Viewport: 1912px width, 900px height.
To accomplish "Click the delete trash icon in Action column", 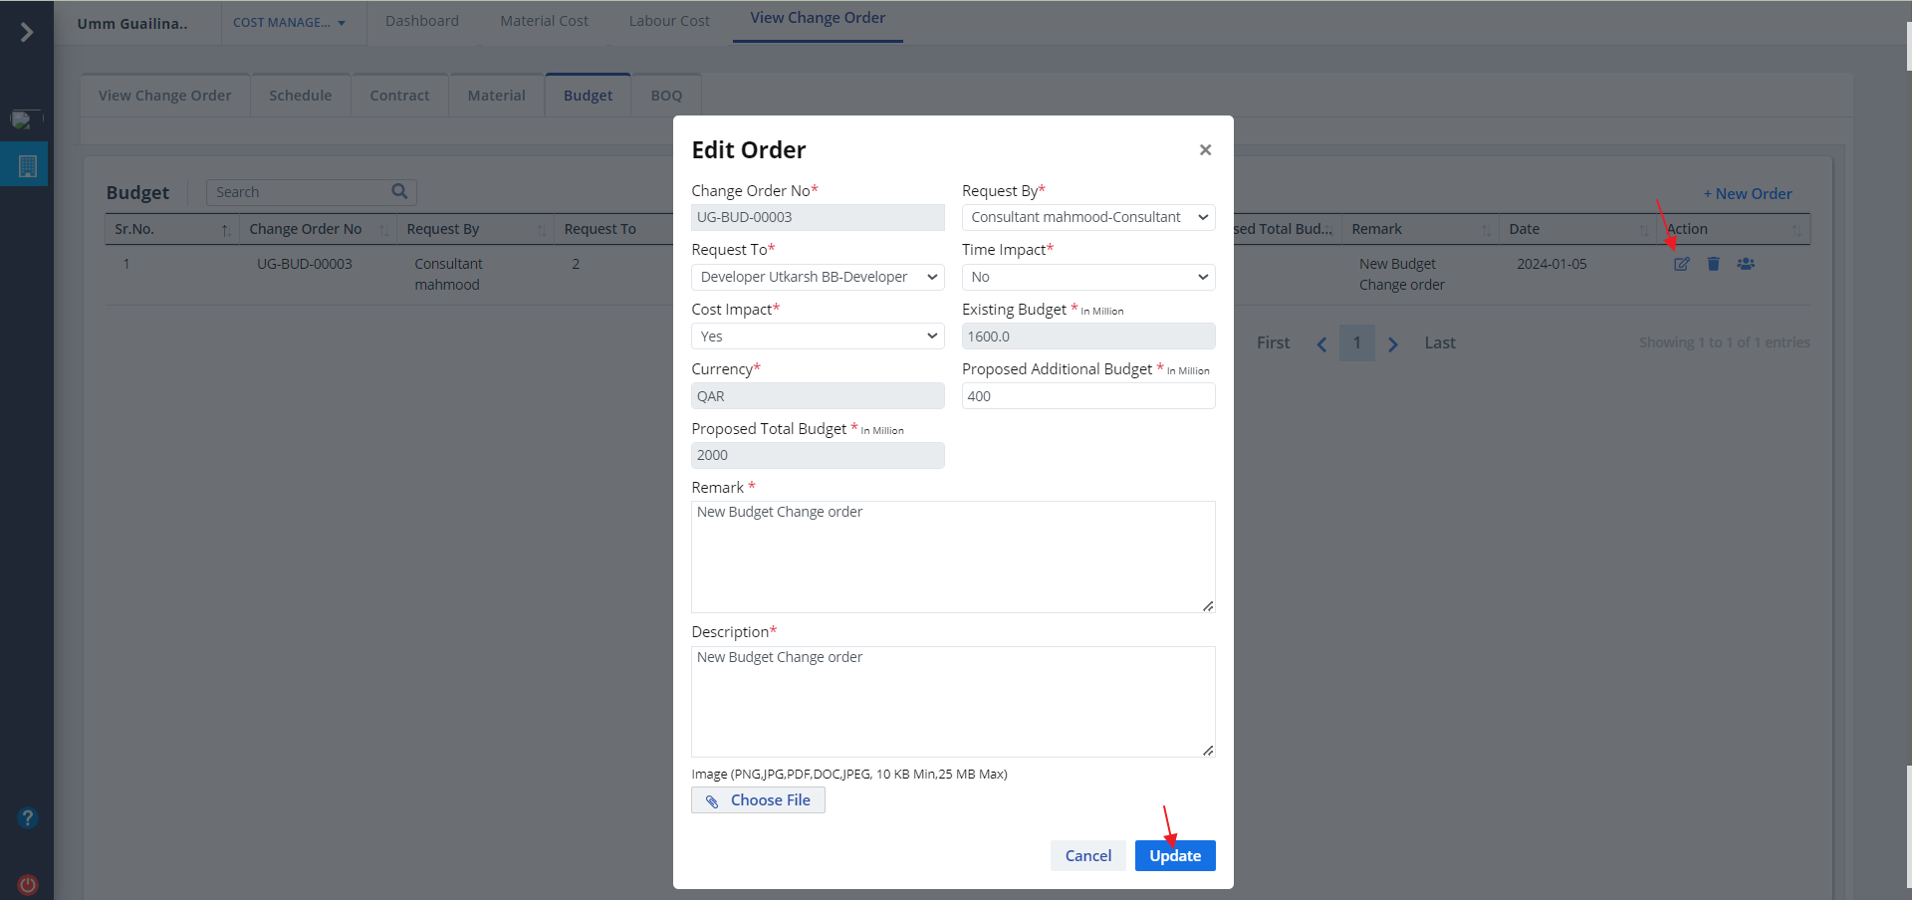I will pos(1713,264).
